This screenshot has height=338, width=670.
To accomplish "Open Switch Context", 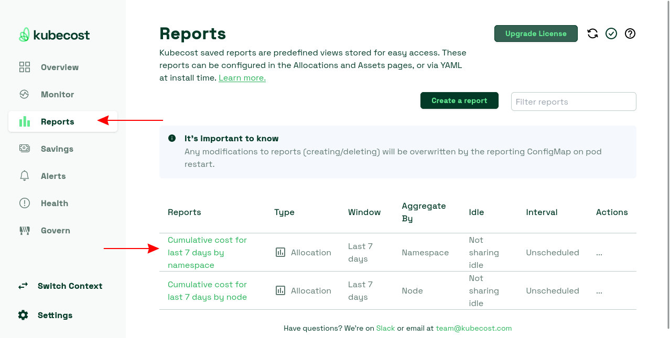I will click(x=70, y=286).
